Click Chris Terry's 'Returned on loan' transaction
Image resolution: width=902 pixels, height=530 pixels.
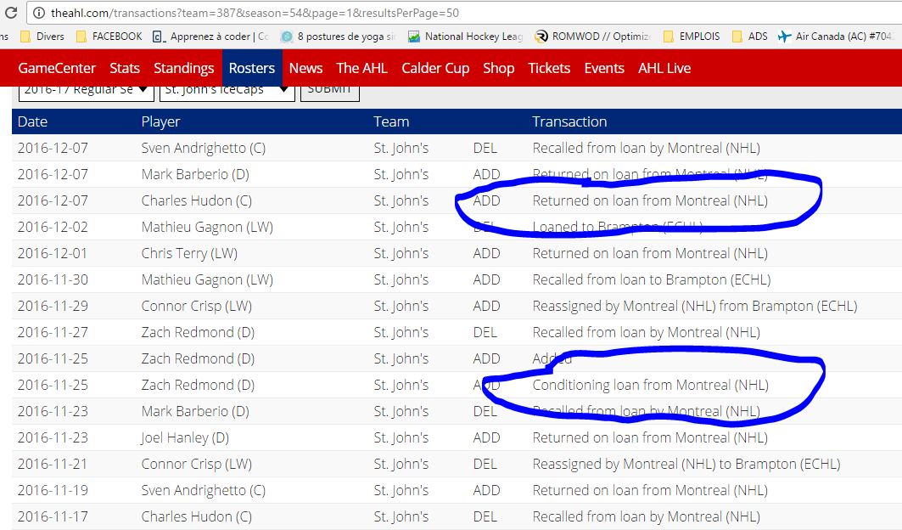tap(650, 253)
